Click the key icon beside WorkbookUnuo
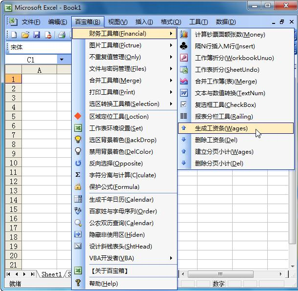Screen dimensions: 298x291 point(184,58)
